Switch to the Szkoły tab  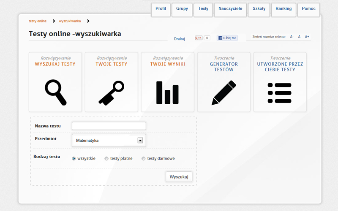[259, 10]
